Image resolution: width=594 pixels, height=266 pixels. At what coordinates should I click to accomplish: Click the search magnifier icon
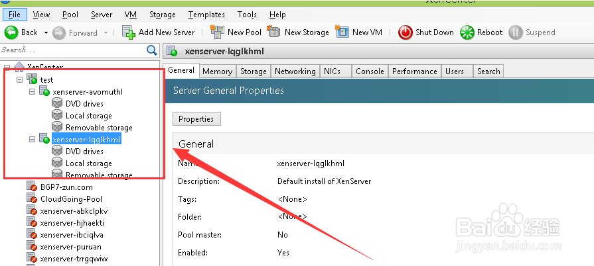152,50
